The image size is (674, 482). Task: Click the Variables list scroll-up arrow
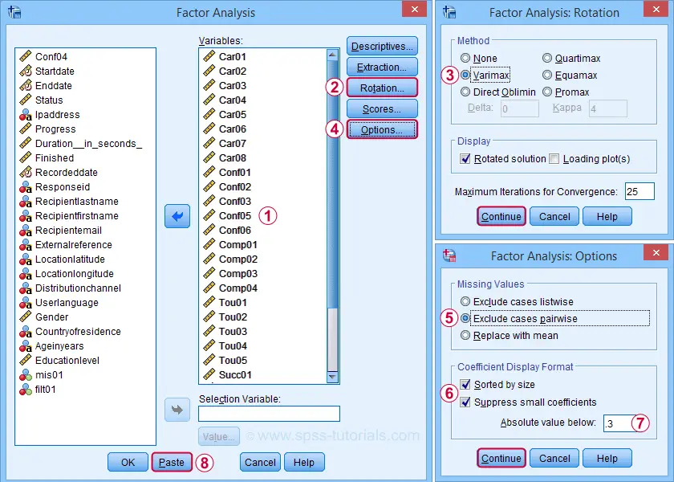[x=332, y=55]
